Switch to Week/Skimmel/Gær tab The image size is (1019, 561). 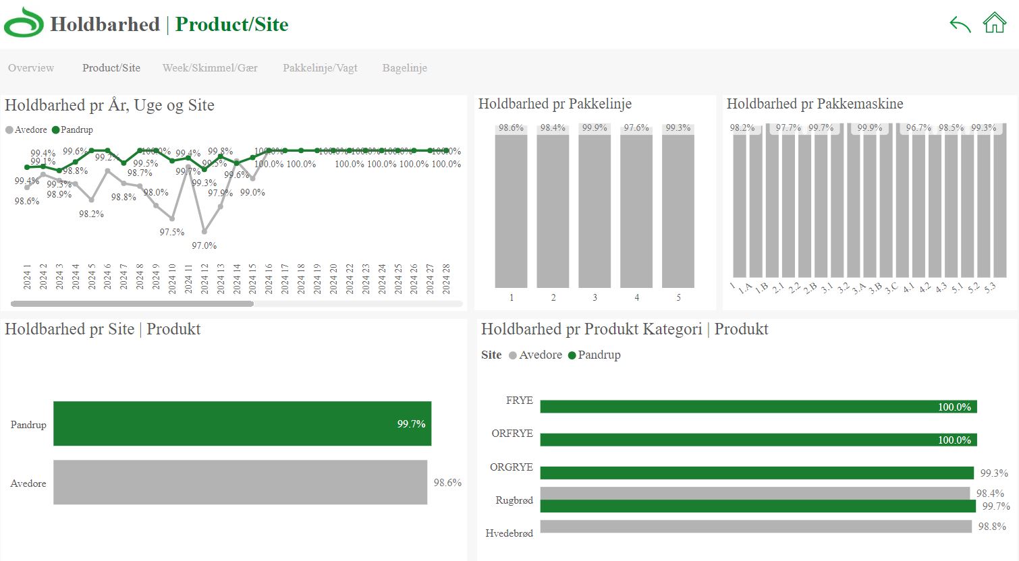[x=210, y=68]
